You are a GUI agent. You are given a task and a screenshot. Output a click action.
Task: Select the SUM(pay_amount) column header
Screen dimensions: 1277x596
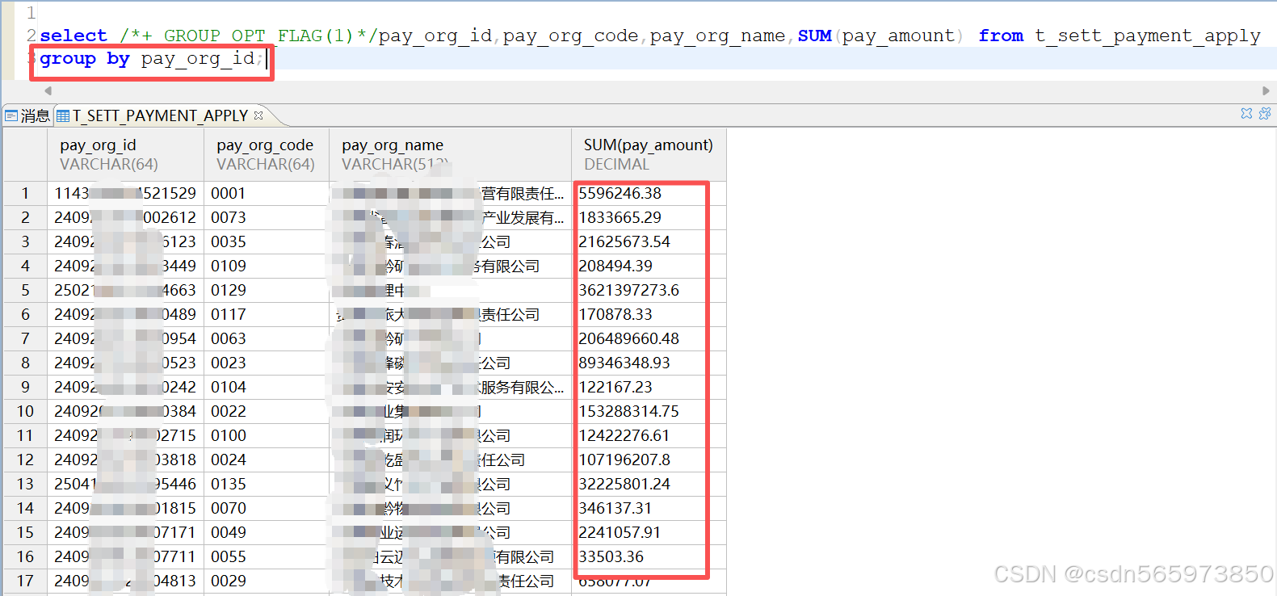click(649, 154)
